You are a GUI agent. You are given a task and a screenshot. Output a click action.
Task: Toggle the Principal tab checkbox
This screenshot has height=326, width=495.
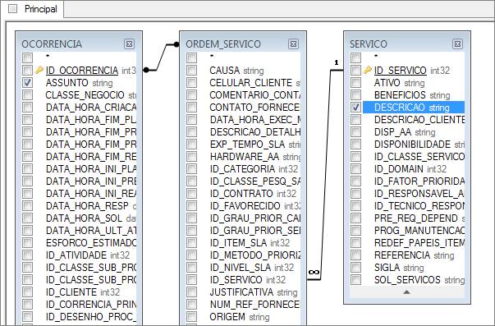(x=13, y=8)
